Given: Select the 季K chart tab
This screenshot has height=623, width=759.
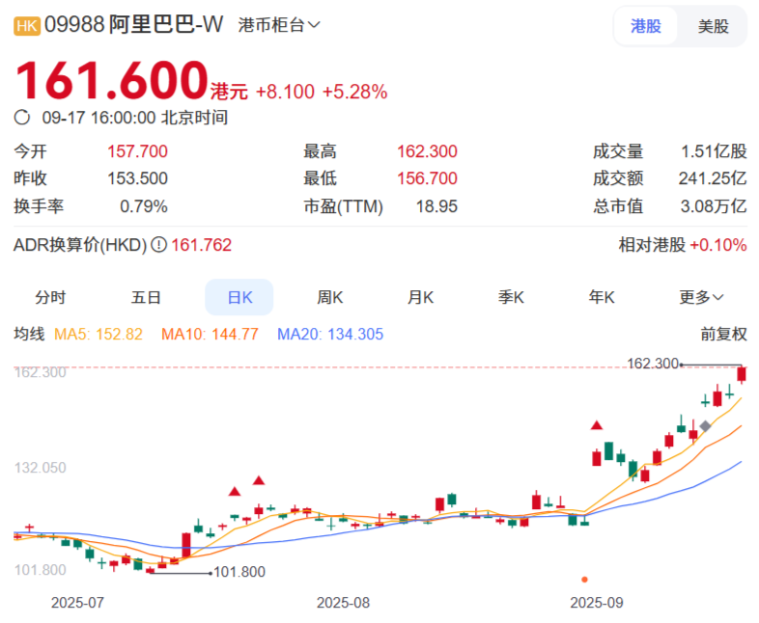Looking at the screenshot, I should pyautogui.click(x=511, y=297).
